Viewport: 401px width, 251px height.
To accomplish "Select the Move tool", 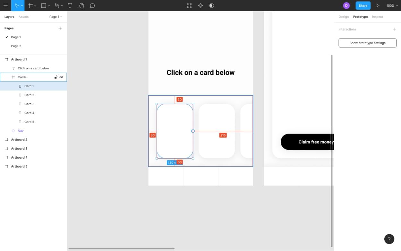I will pyautogui.click(x=17, y=5).
